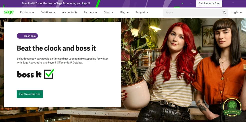Expand the Partners chevron
The height and width of the screenshot is (122, 246).
point(96,13)
